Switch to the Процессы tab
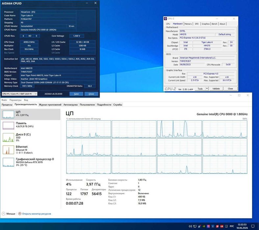Screen dimensions: 259x230 point(7,105)
